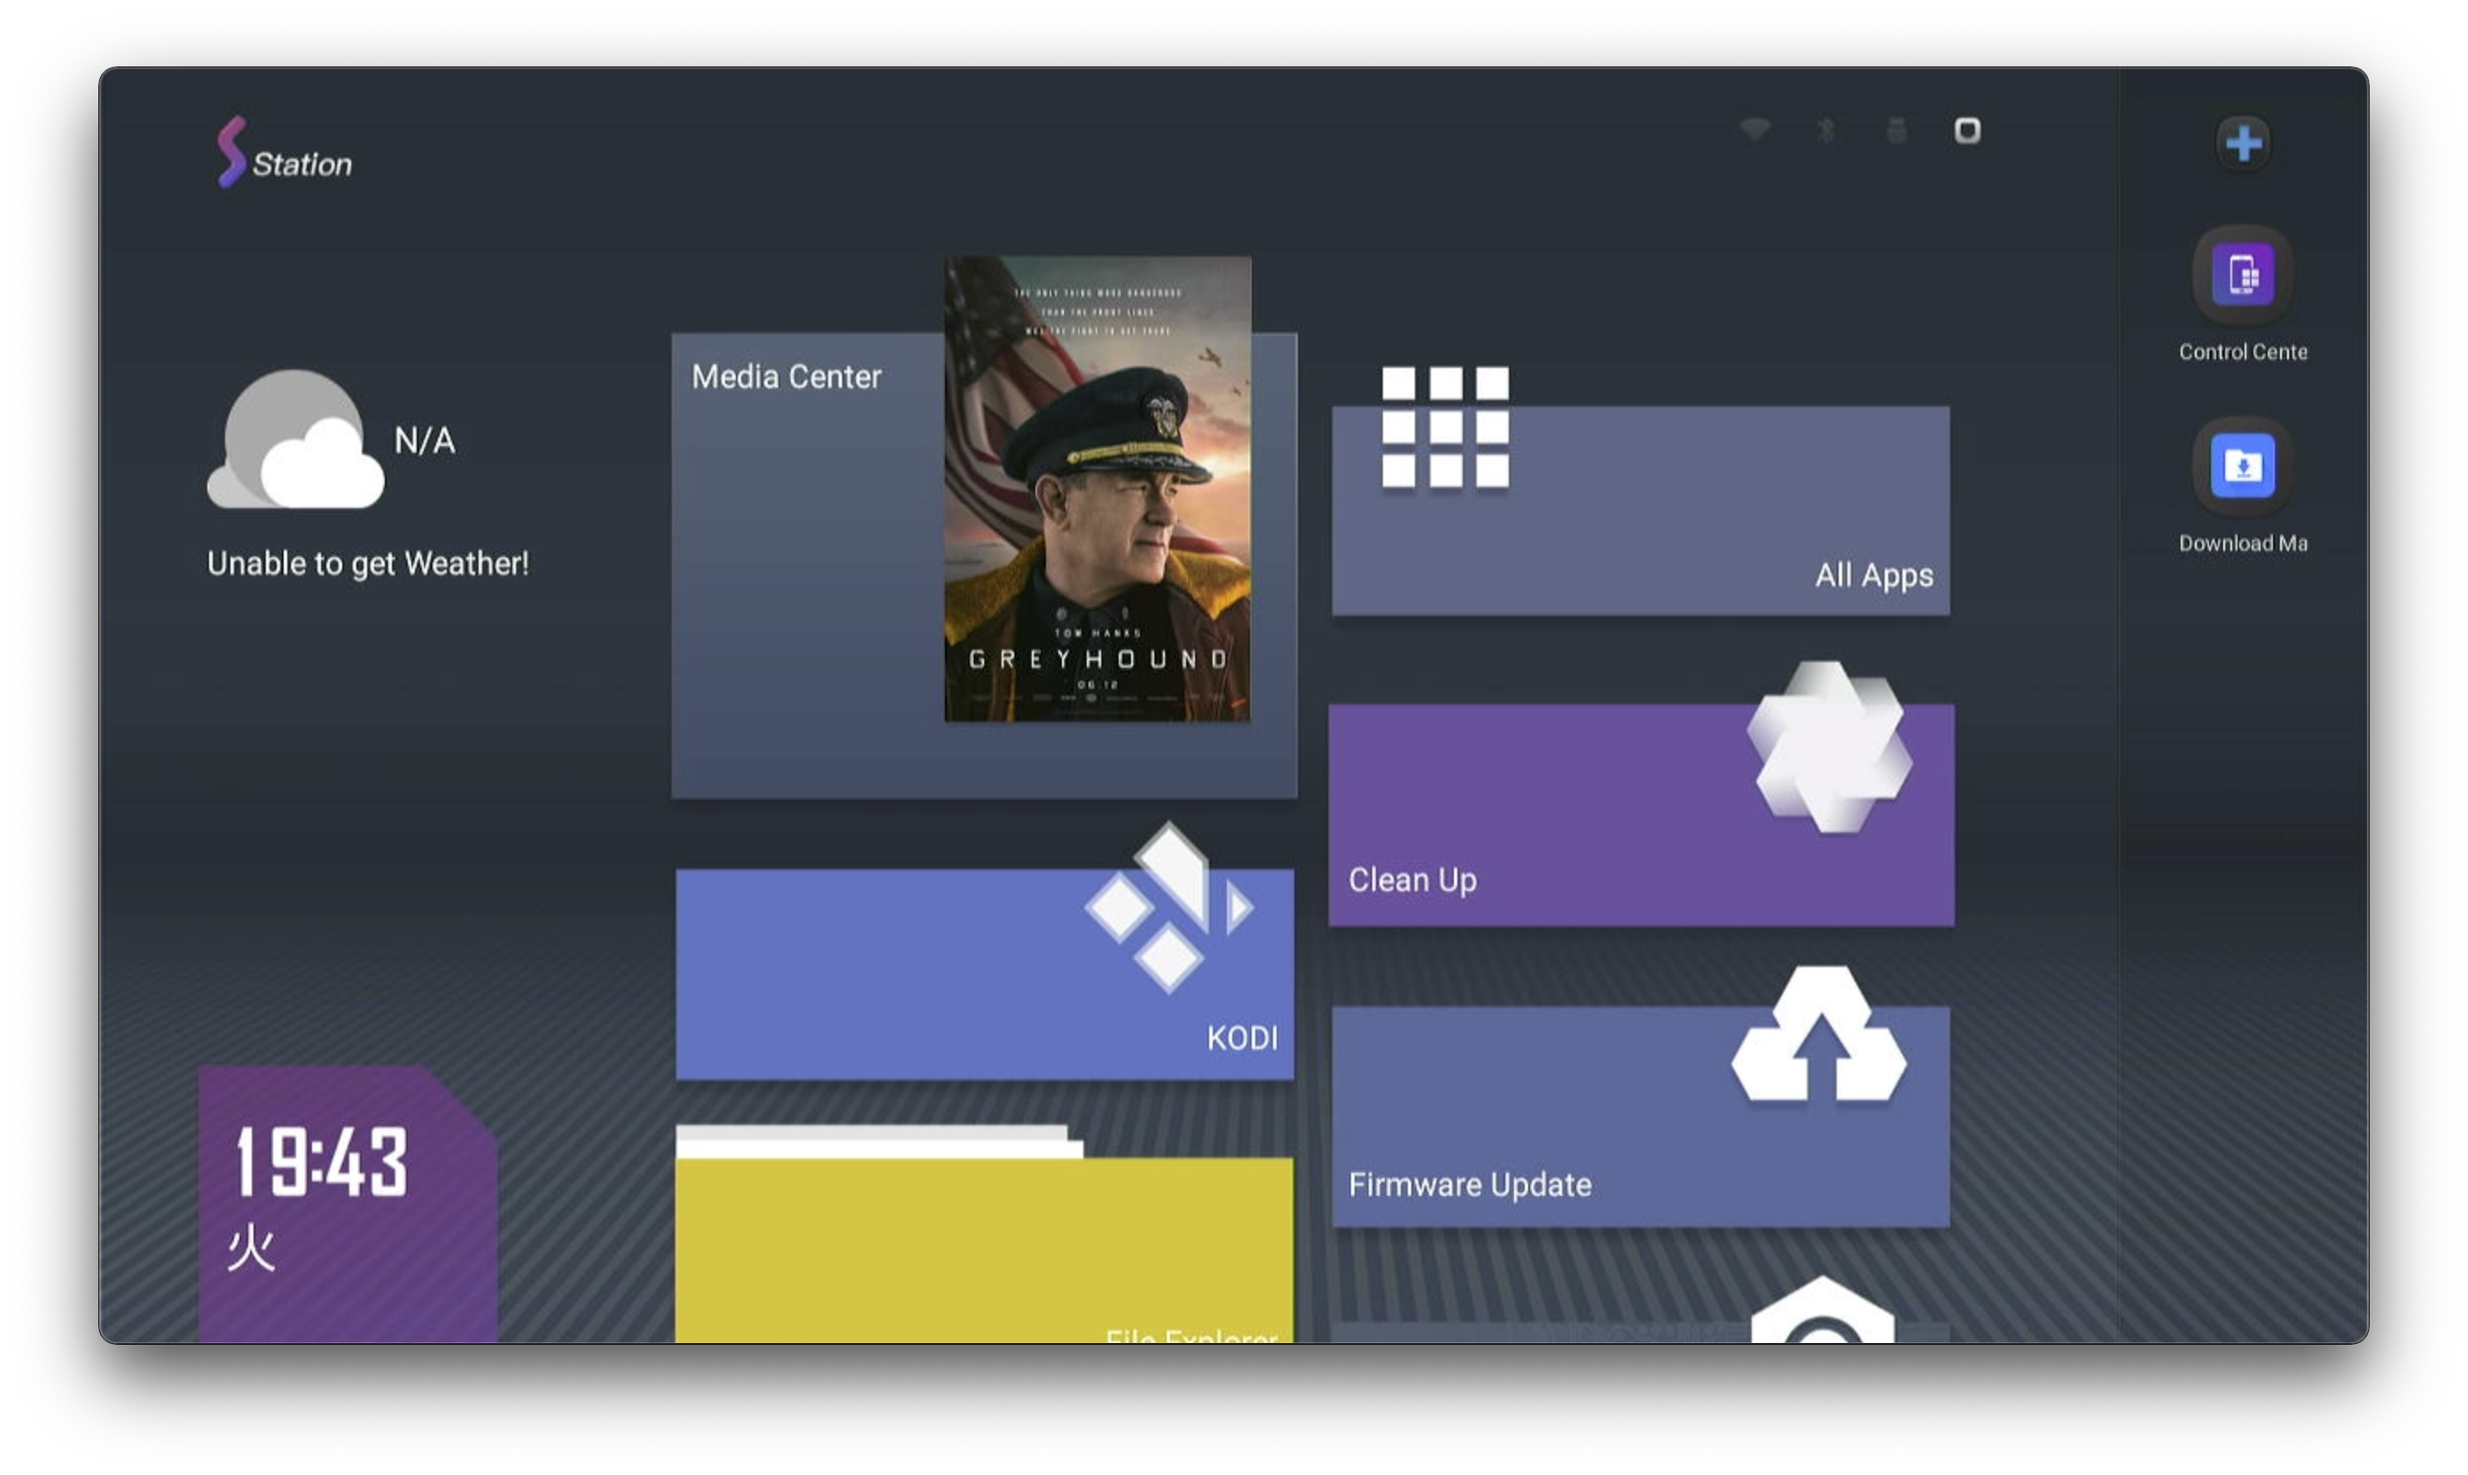Launch the Clean Up tile
This screenshot has height=1475, width=2468.
[1641, 815]
